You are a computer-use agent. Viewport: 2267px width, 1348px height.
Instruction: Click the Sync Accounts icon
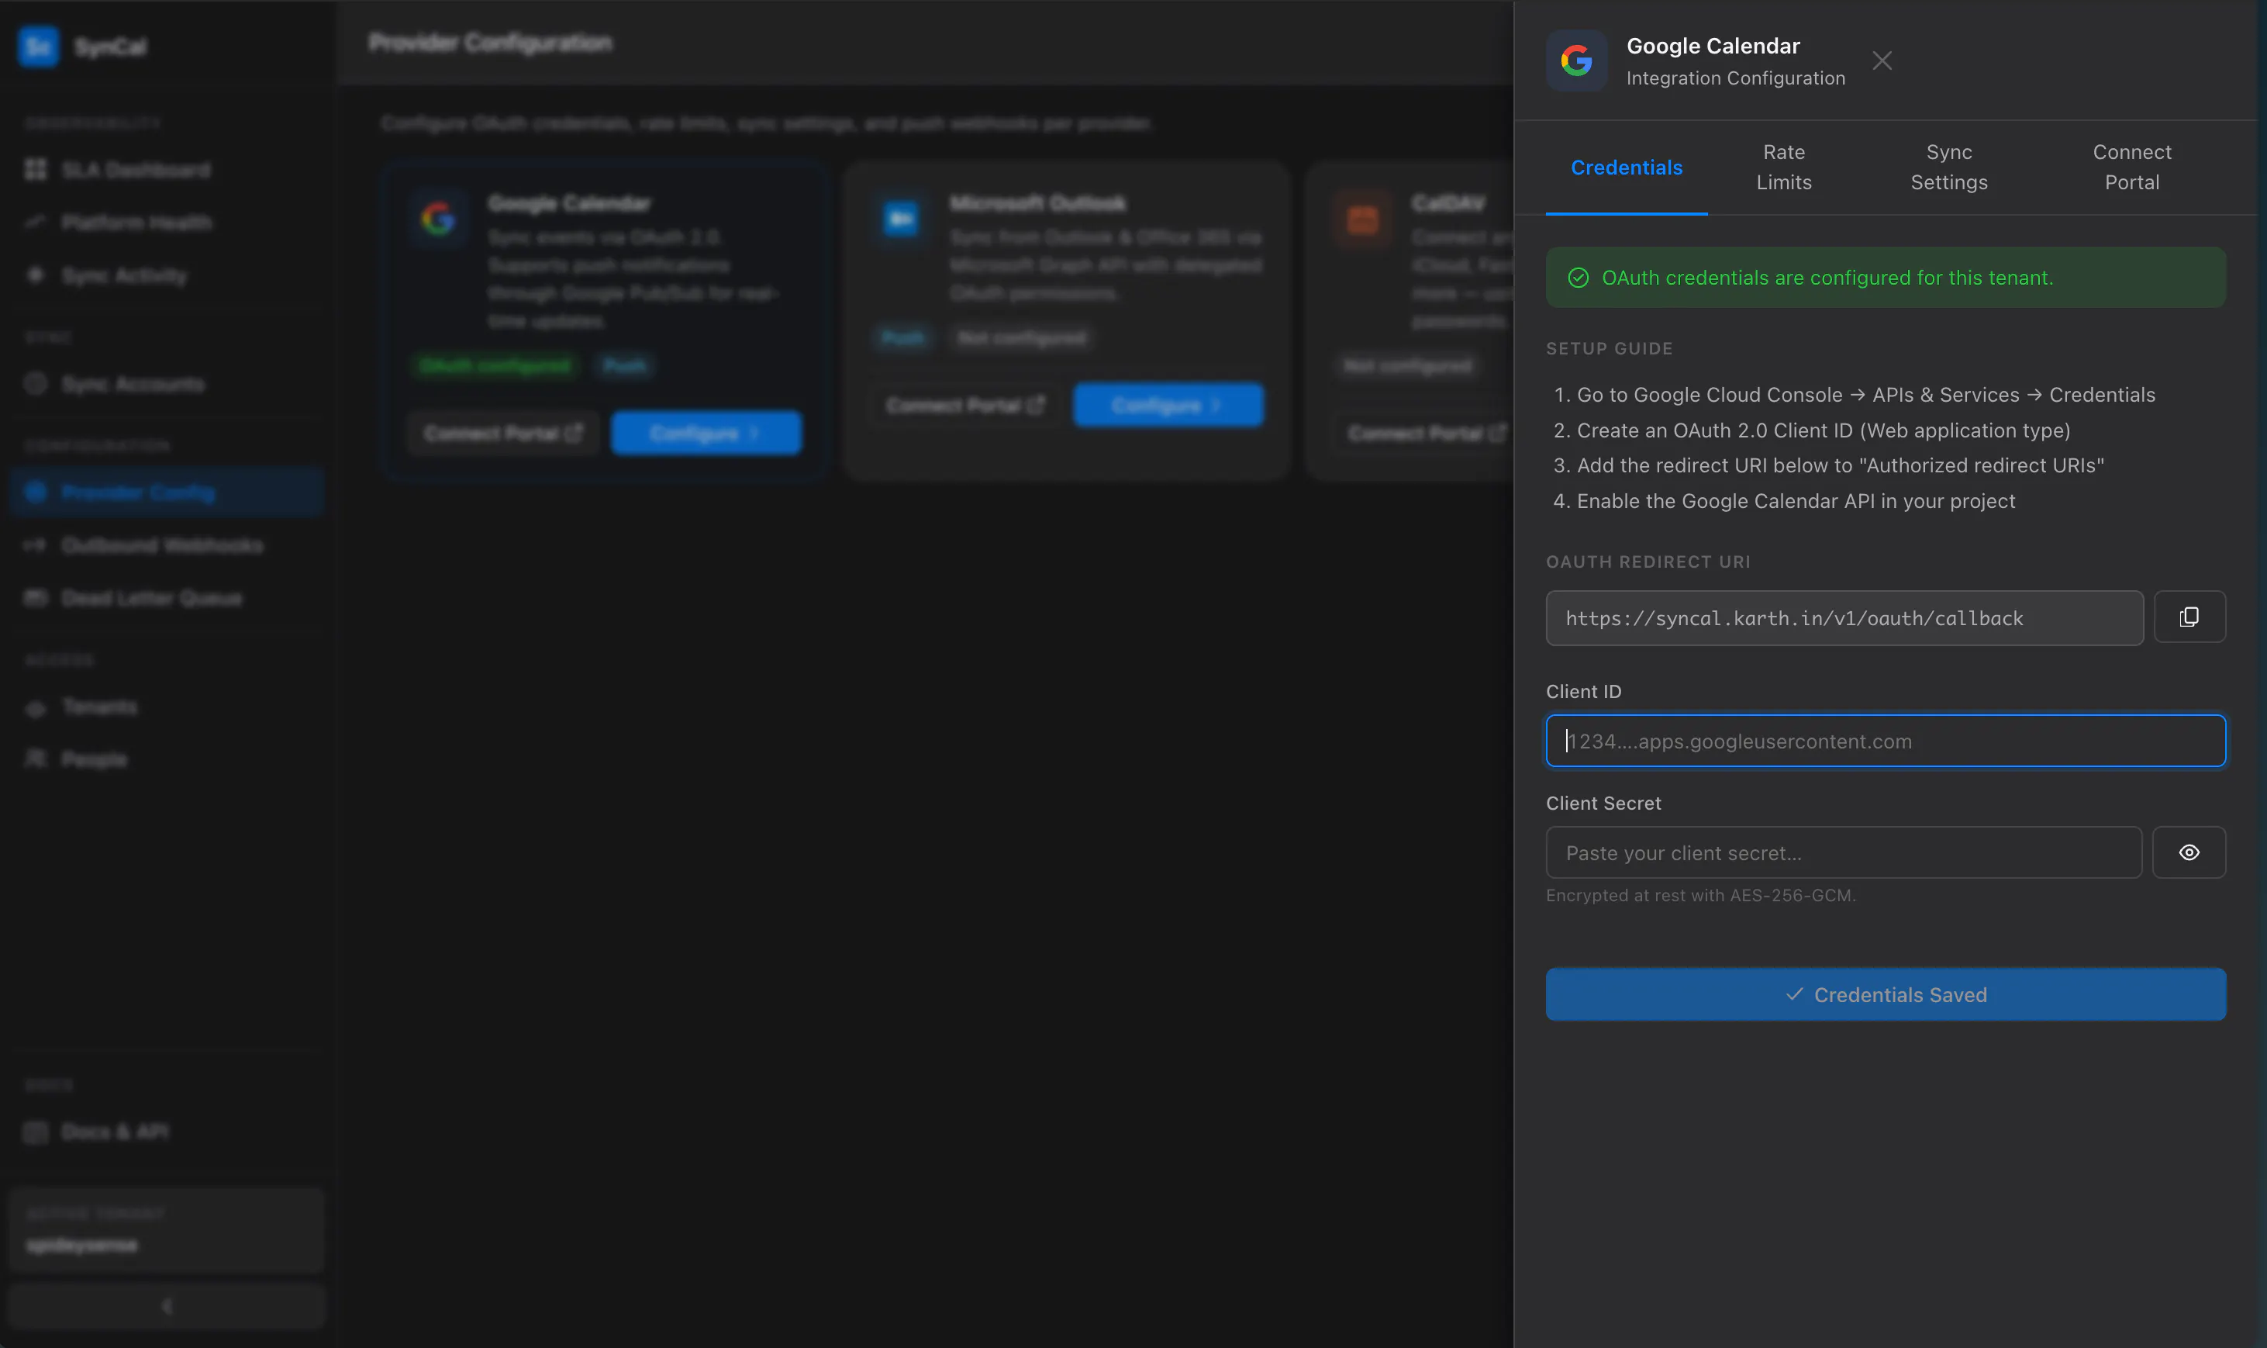36,384
